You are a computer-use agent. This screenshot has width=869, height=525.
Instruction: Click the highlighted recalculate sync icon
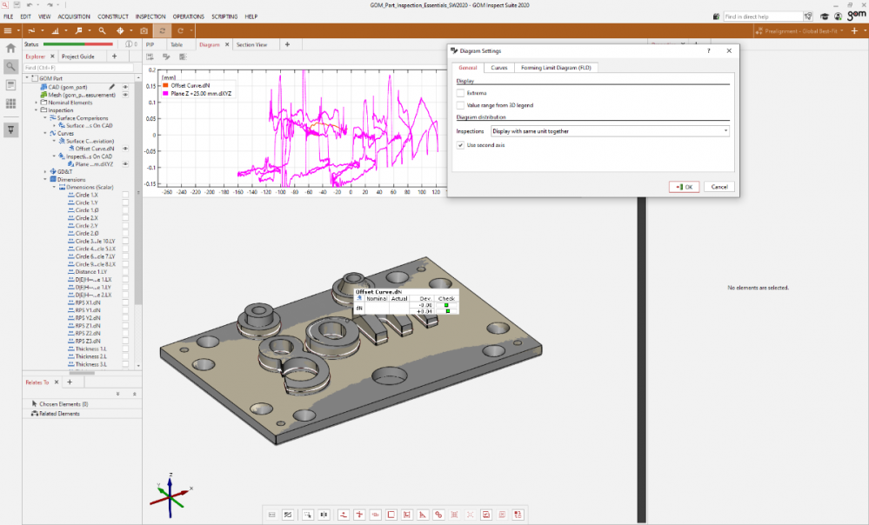pyautogui.click(x=163, y=31)
